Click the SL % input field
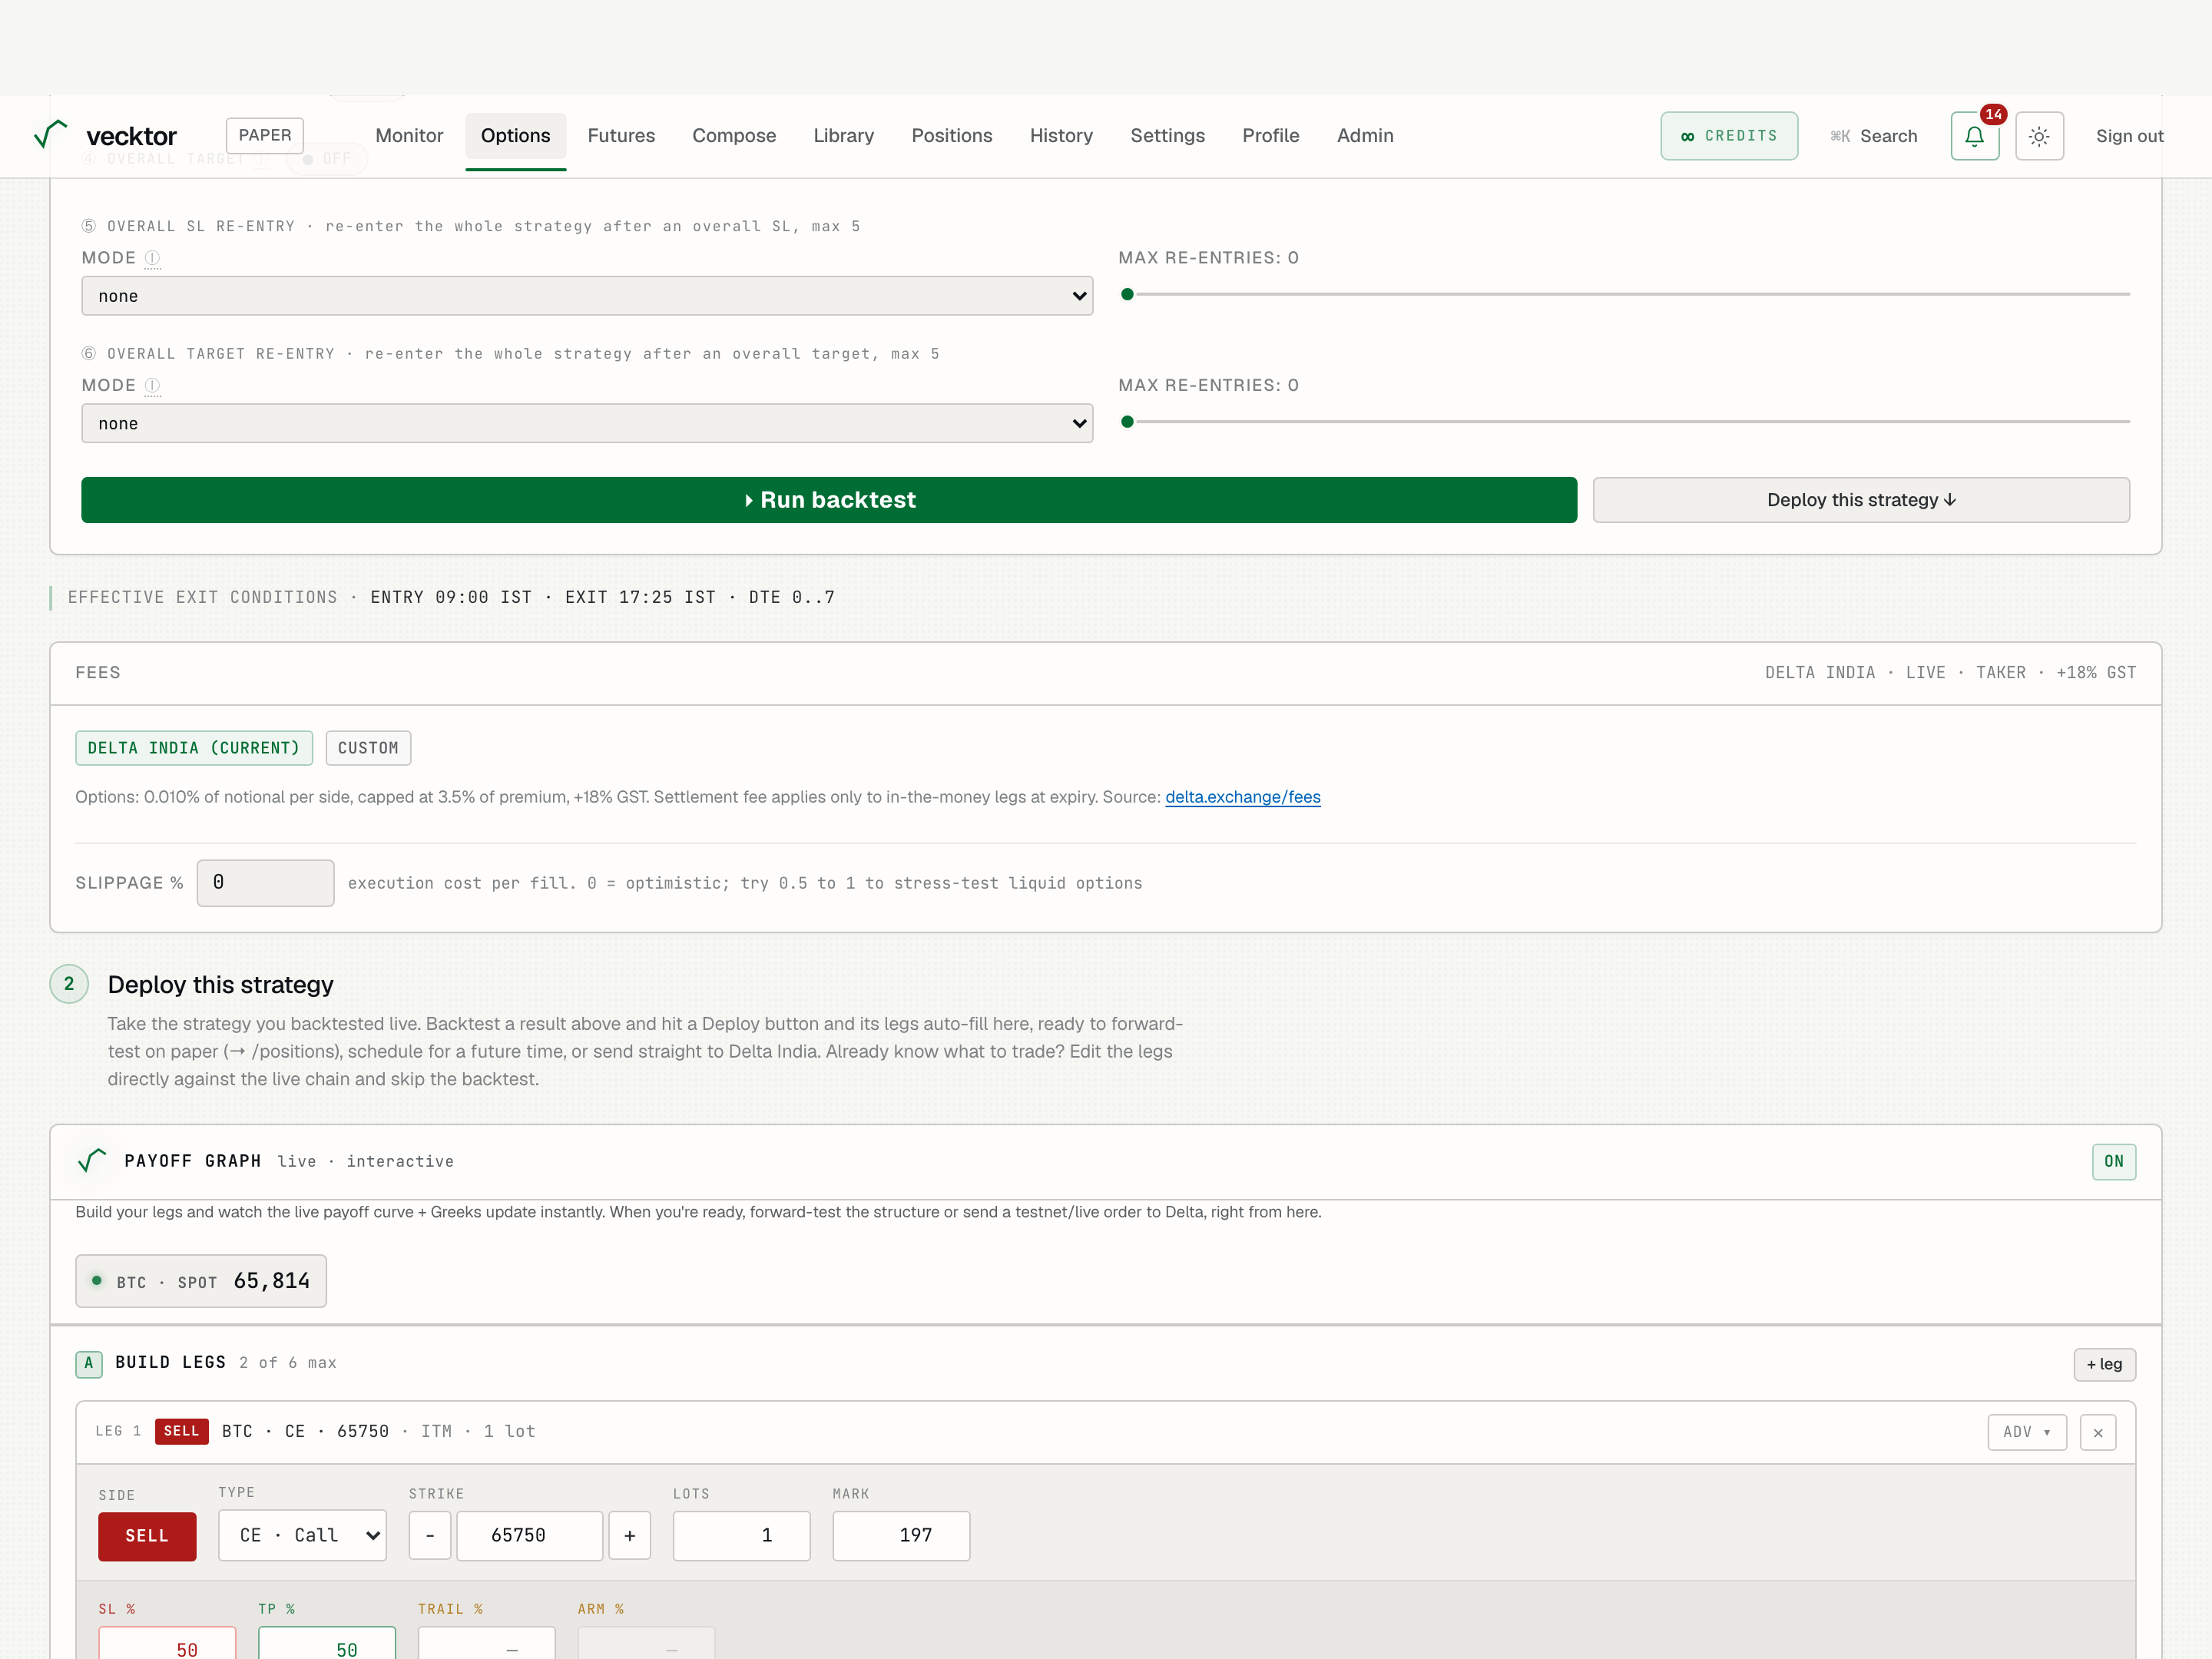 167,1644
